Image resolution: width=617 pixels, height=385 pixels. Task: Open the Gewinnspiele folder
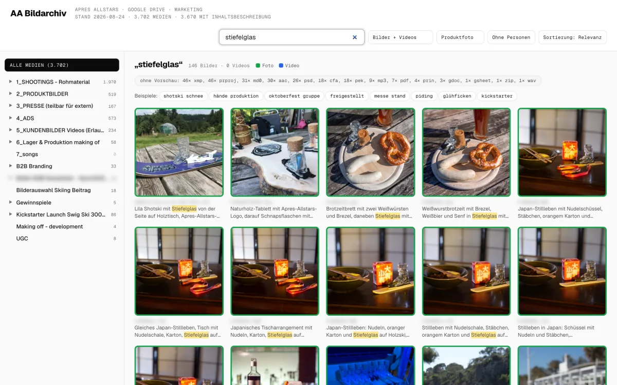pos(33,202)
